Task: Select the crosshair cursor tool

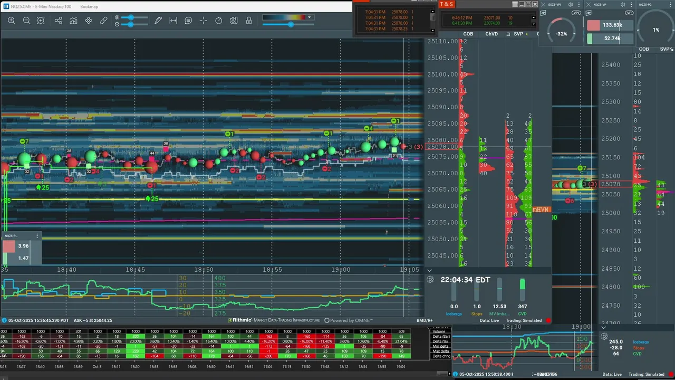Action: tap(204, 21)
